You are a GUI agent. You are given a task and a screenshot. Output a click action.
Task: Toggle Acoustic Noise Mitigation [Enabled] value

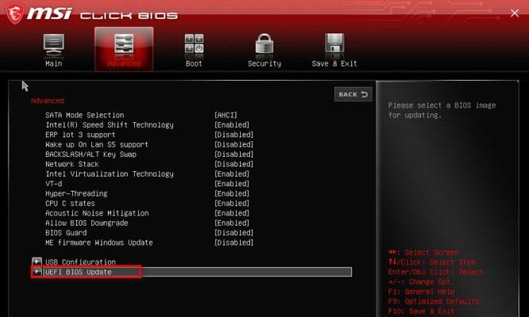pyautogui.click(x=232, y=213)
